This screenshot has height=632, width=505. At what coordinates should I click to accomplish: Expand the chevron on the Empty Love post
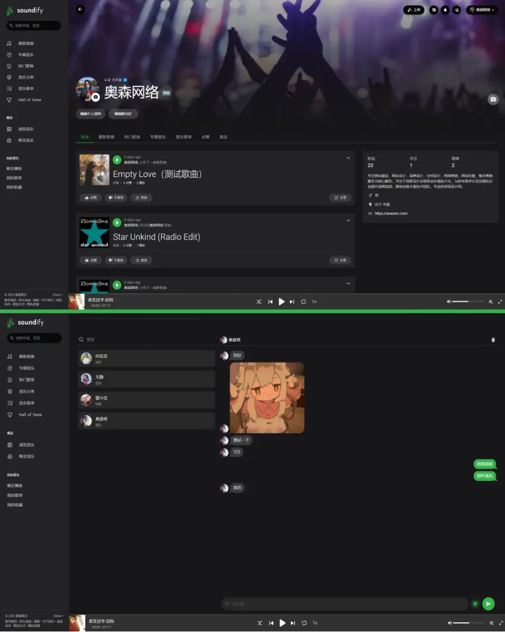pyautogui.click(x=348, y=158)
